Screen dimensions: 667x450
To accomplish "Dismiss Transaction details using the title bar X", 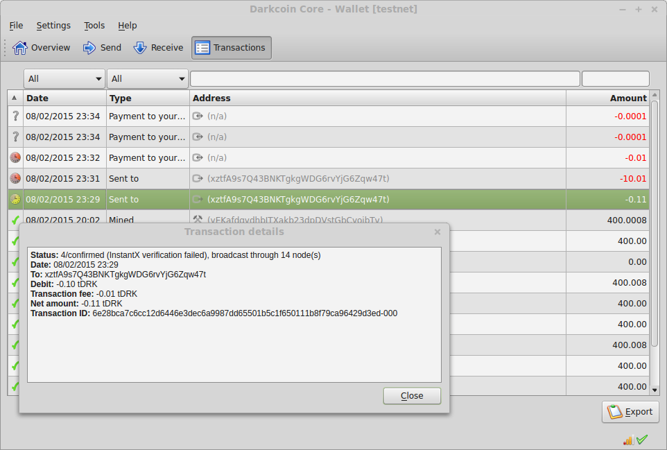I will [x=438, y=232].
